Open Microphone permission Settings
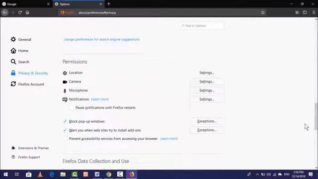This screenshot has height=179, width=318. [x=207, y=90]
